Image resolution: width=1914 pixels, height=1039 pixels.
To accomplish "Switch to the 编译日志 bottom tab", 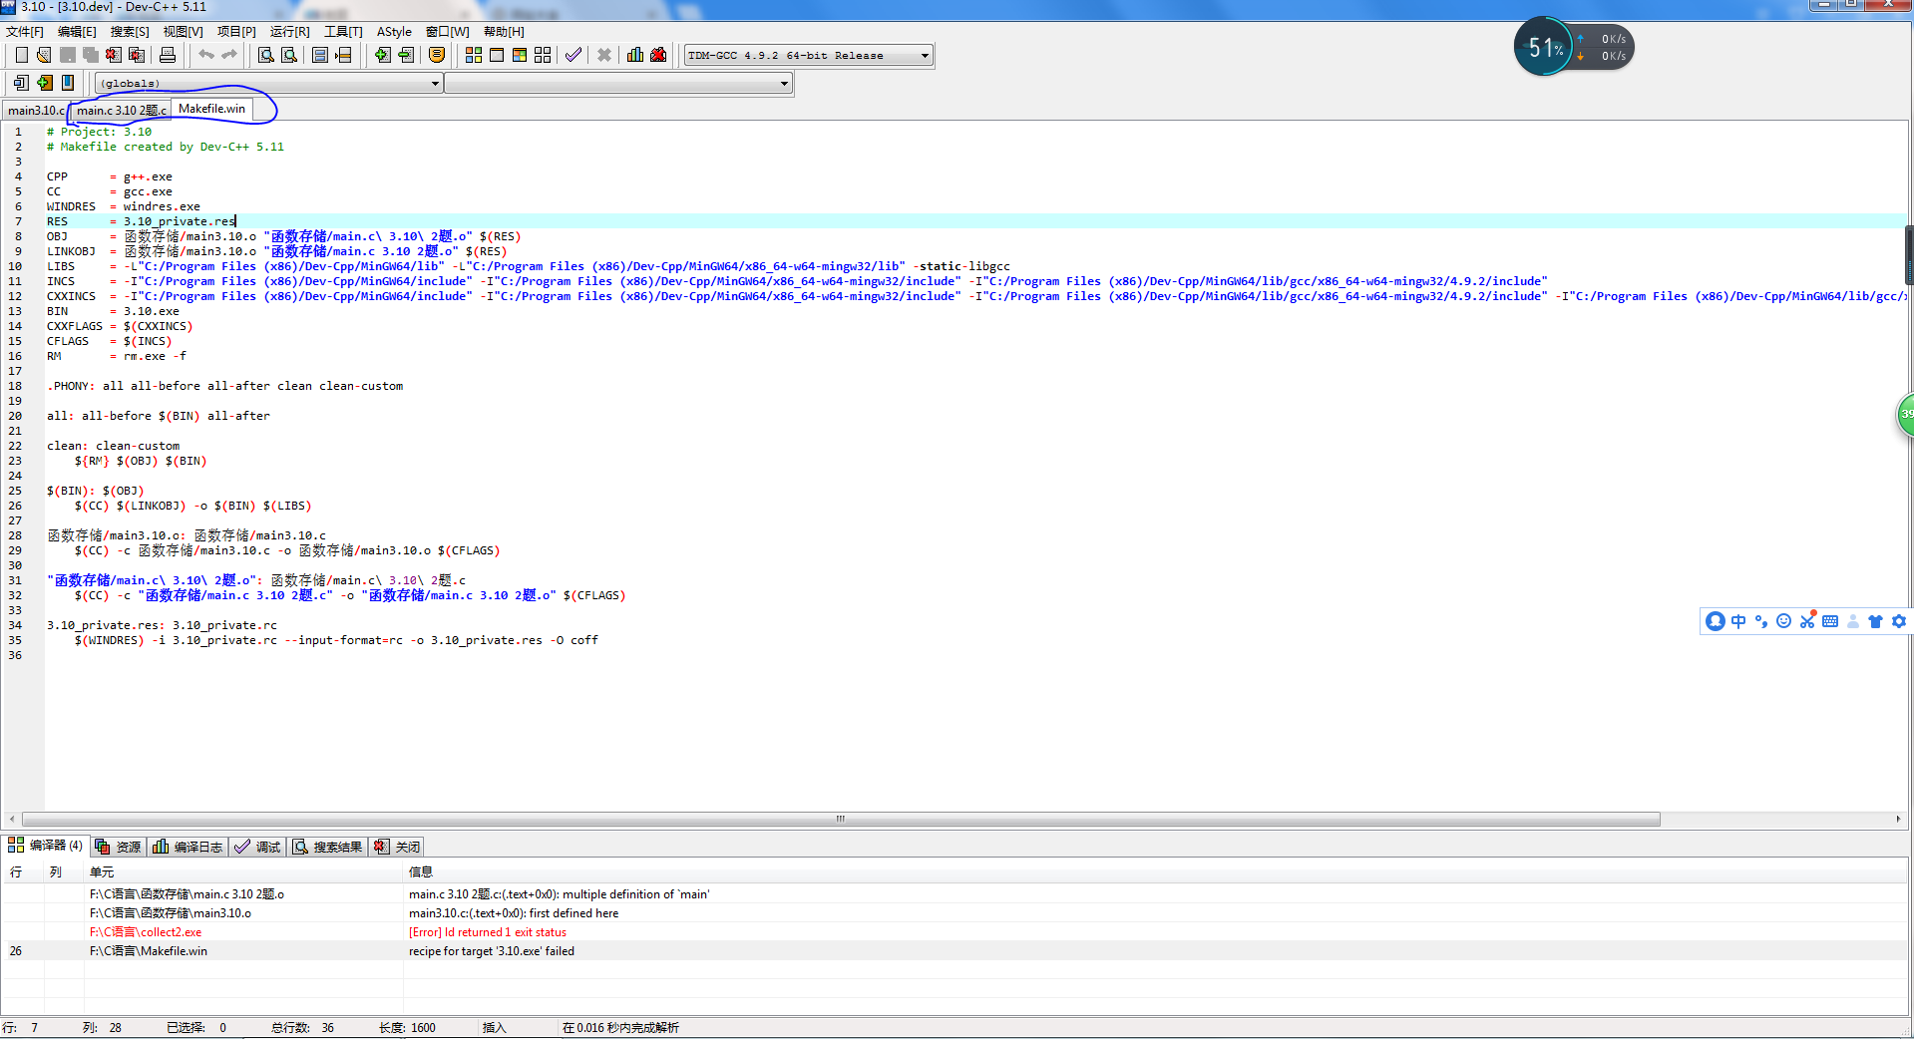I will point(189,847).
